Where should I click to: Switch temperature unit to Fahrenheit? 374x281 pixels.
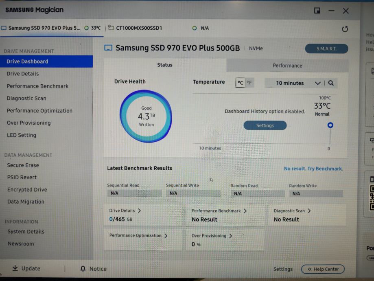249,83
